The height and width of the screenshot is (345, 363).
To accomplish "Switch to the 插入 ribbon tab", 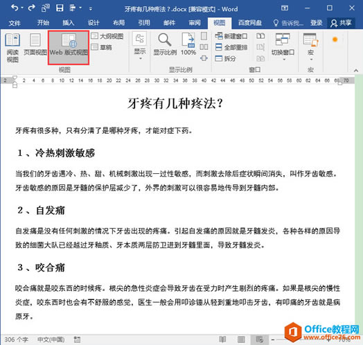I will pos(69,23).
